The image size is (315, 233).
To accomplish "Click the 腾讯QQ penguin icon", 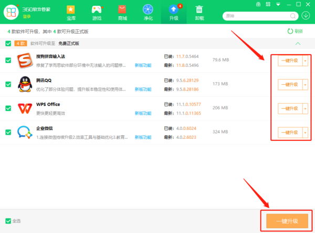I will 24,84.
